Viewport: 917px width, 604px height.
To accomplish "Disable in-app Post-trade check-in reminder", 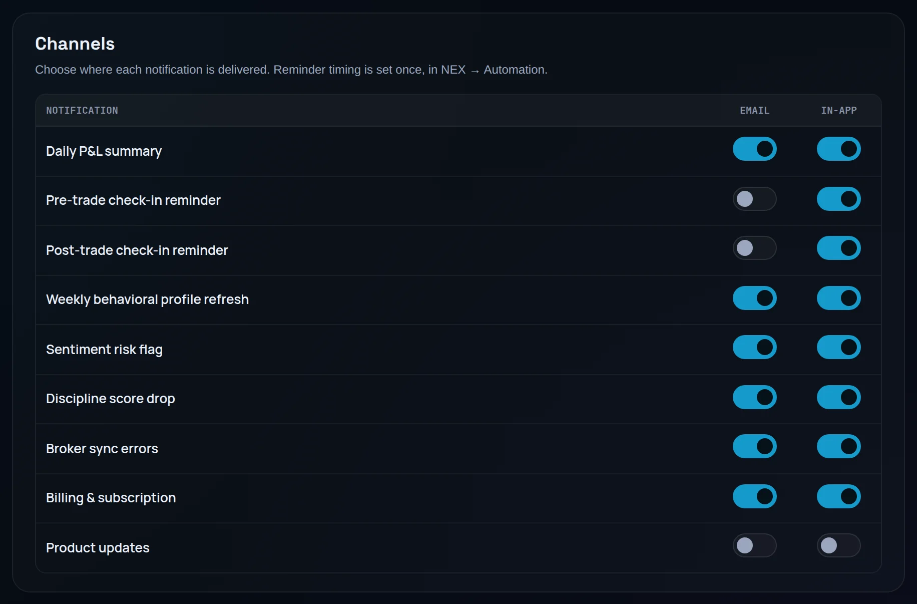I will click(x=838, y=248).
